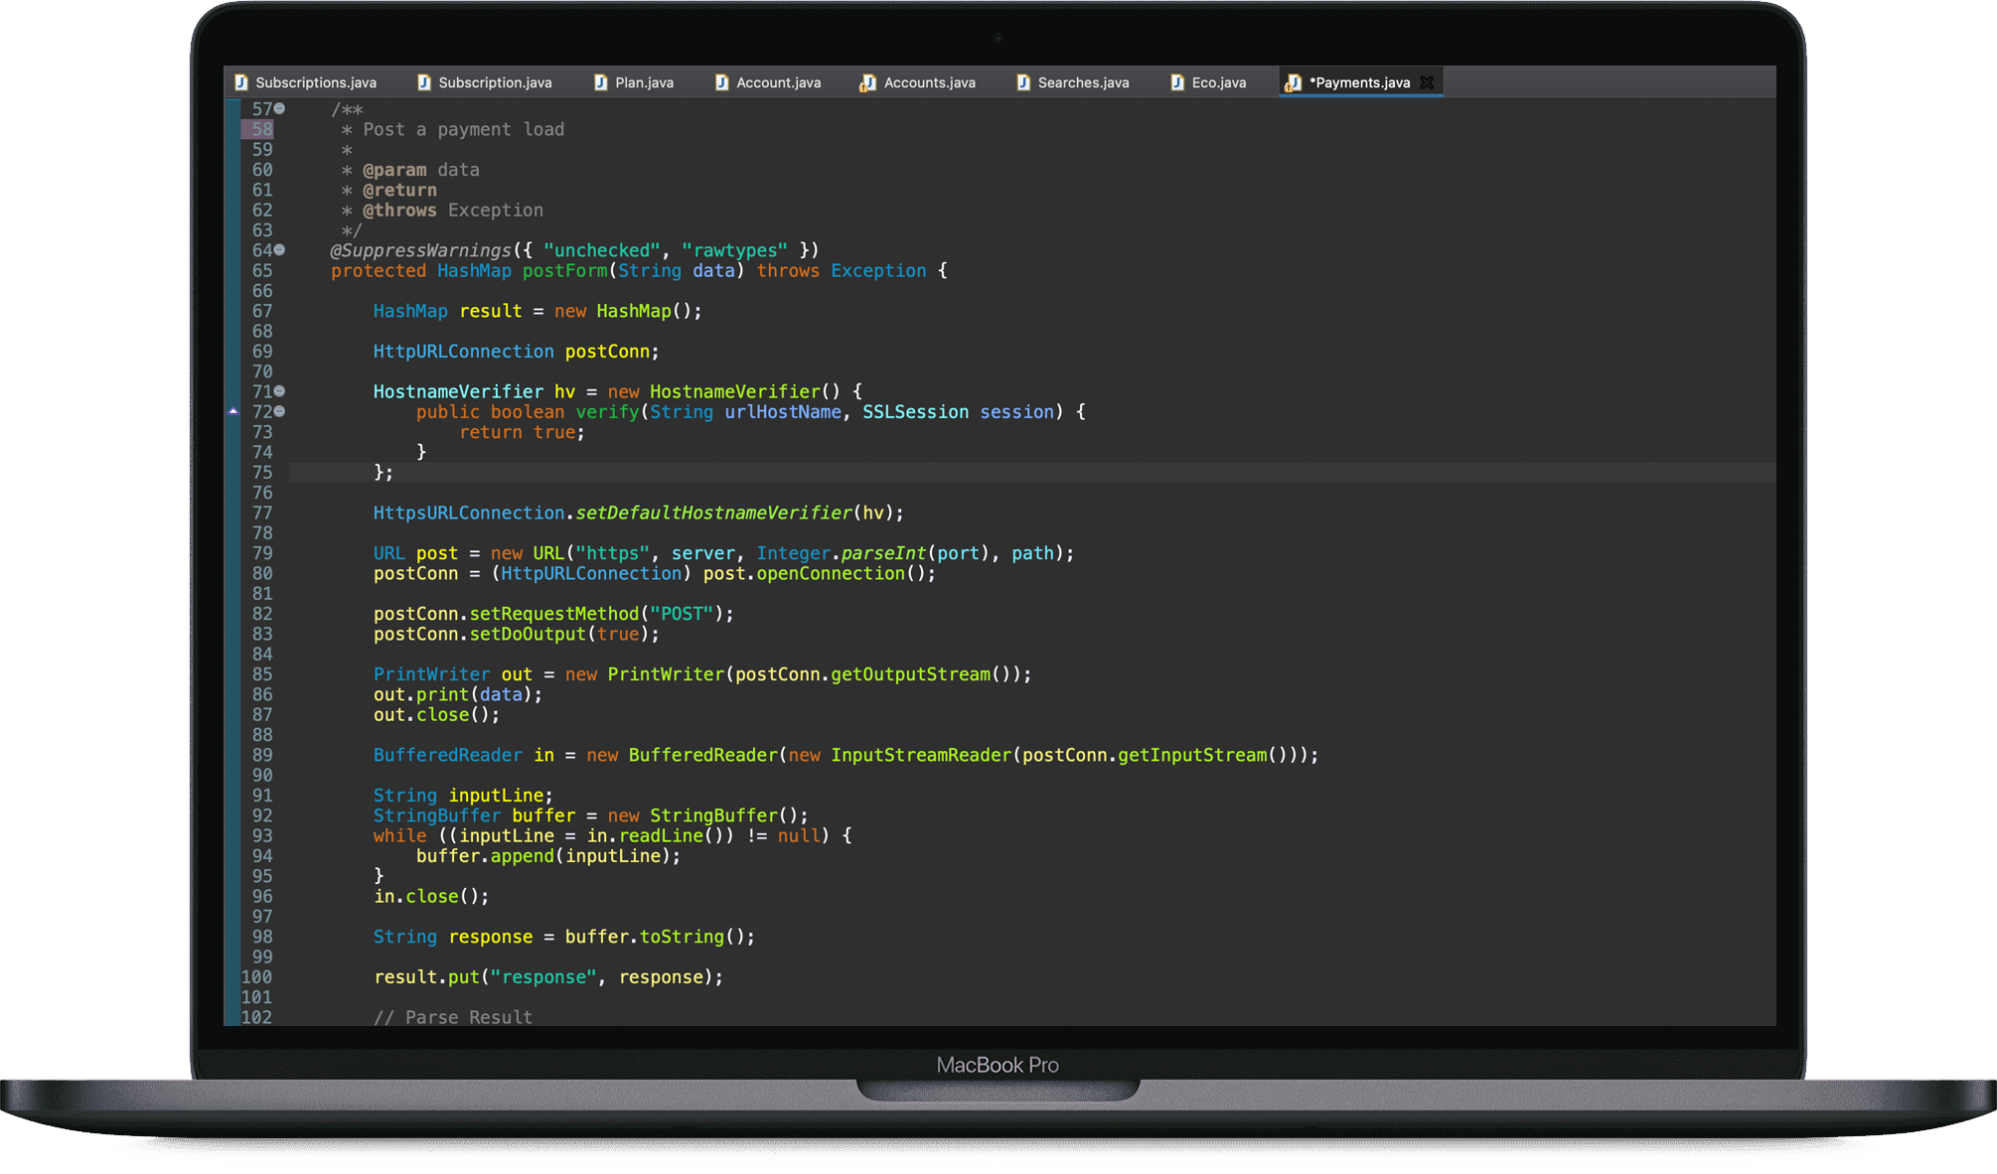The height and width of the screenshot is (1174, 1997).
Task: Fold the postForm method at line 64
Action: pyautogui.click(x=280, y=250)
